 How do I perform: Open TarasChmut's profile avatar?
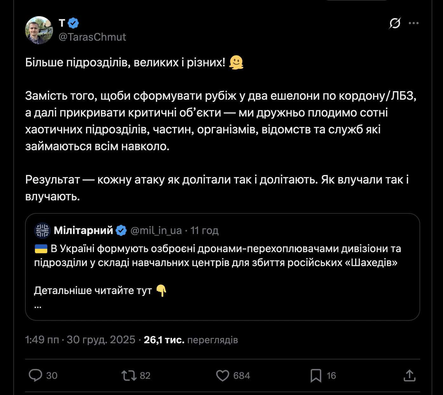click(39, 30)
